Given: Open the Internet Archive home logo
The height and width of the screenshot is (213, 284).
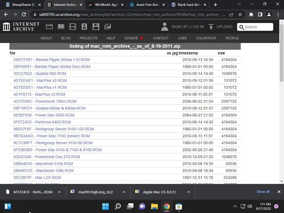Looking at the screenshot, I should 21,27.
